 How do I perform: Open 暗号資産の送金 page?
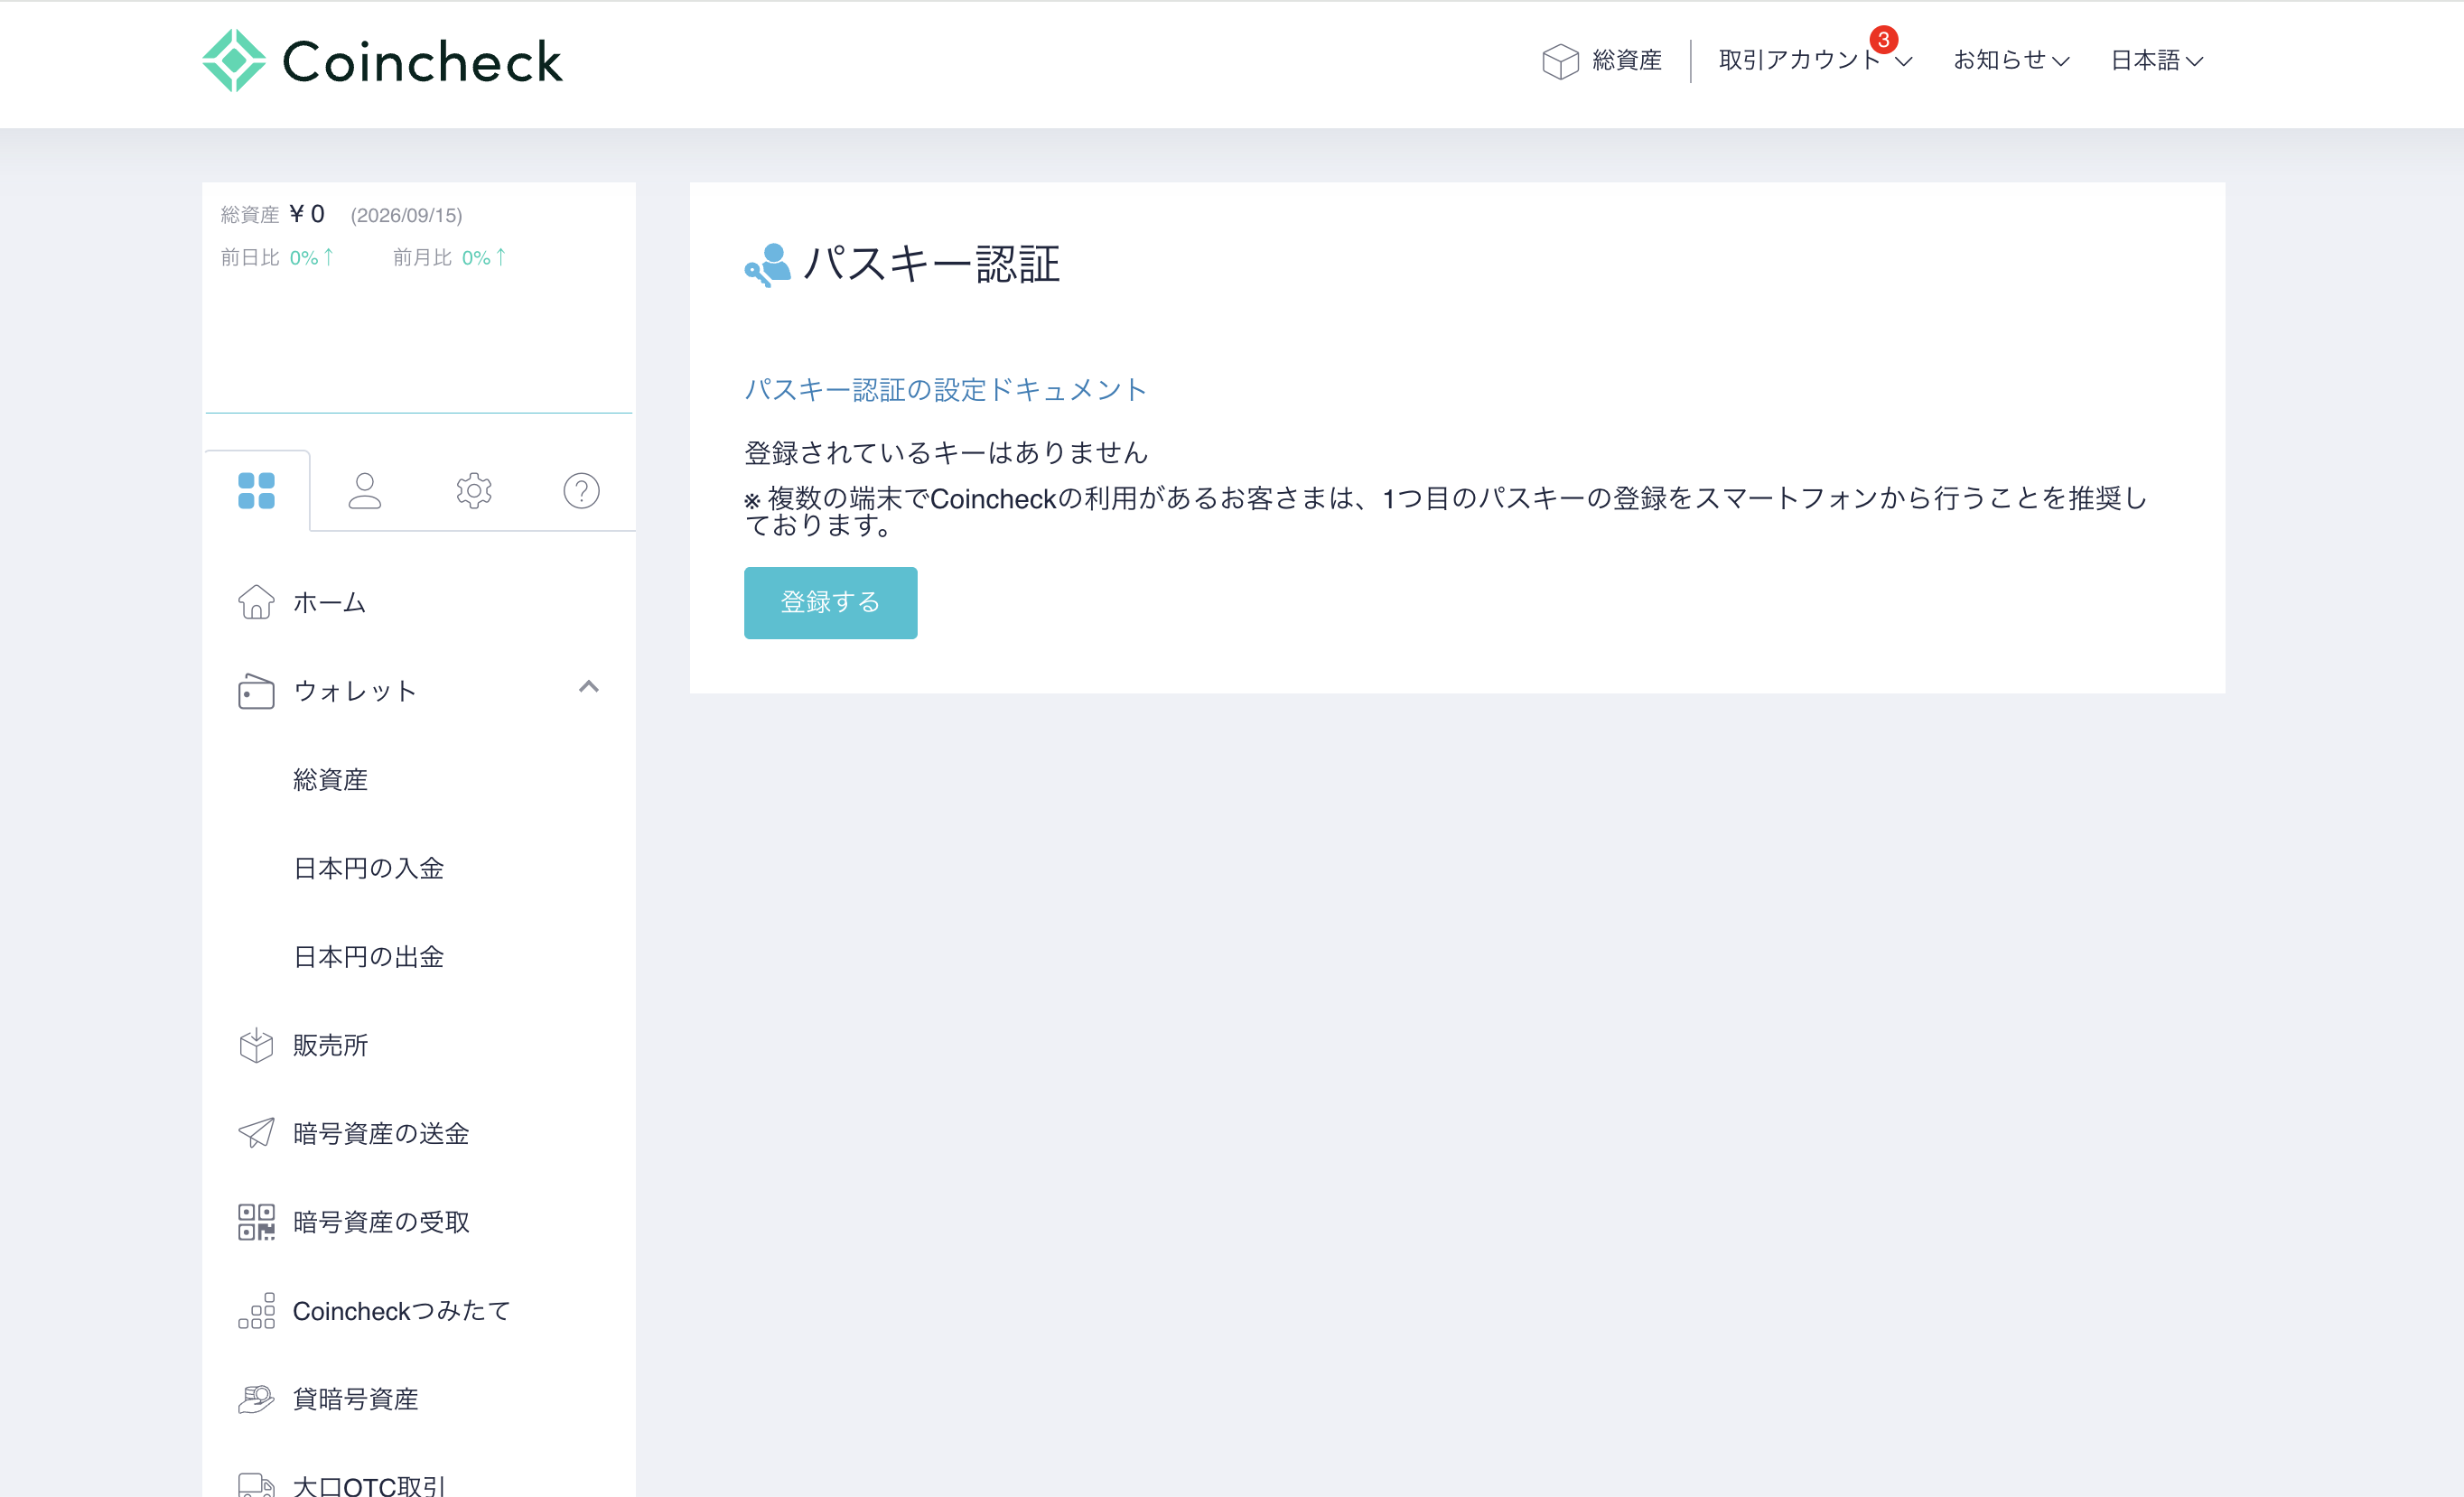pos(381,1133)
